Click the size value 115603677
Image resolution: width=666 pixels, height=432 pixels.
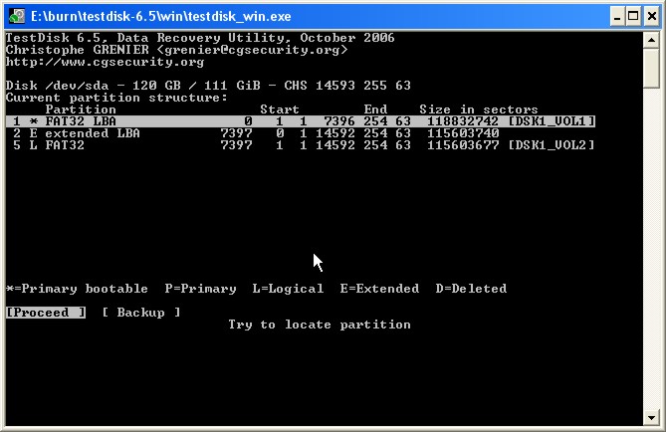coord(463,145)
